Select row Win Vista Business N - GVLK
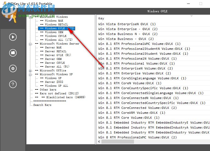The image size is (210, 151). pyautogui.click(x=153, y=34)
